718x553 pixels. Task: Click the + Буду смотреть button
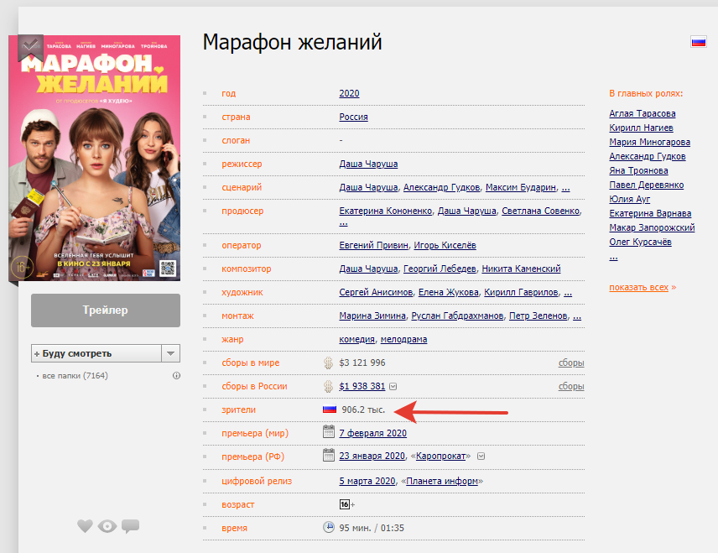coord(96,353)
